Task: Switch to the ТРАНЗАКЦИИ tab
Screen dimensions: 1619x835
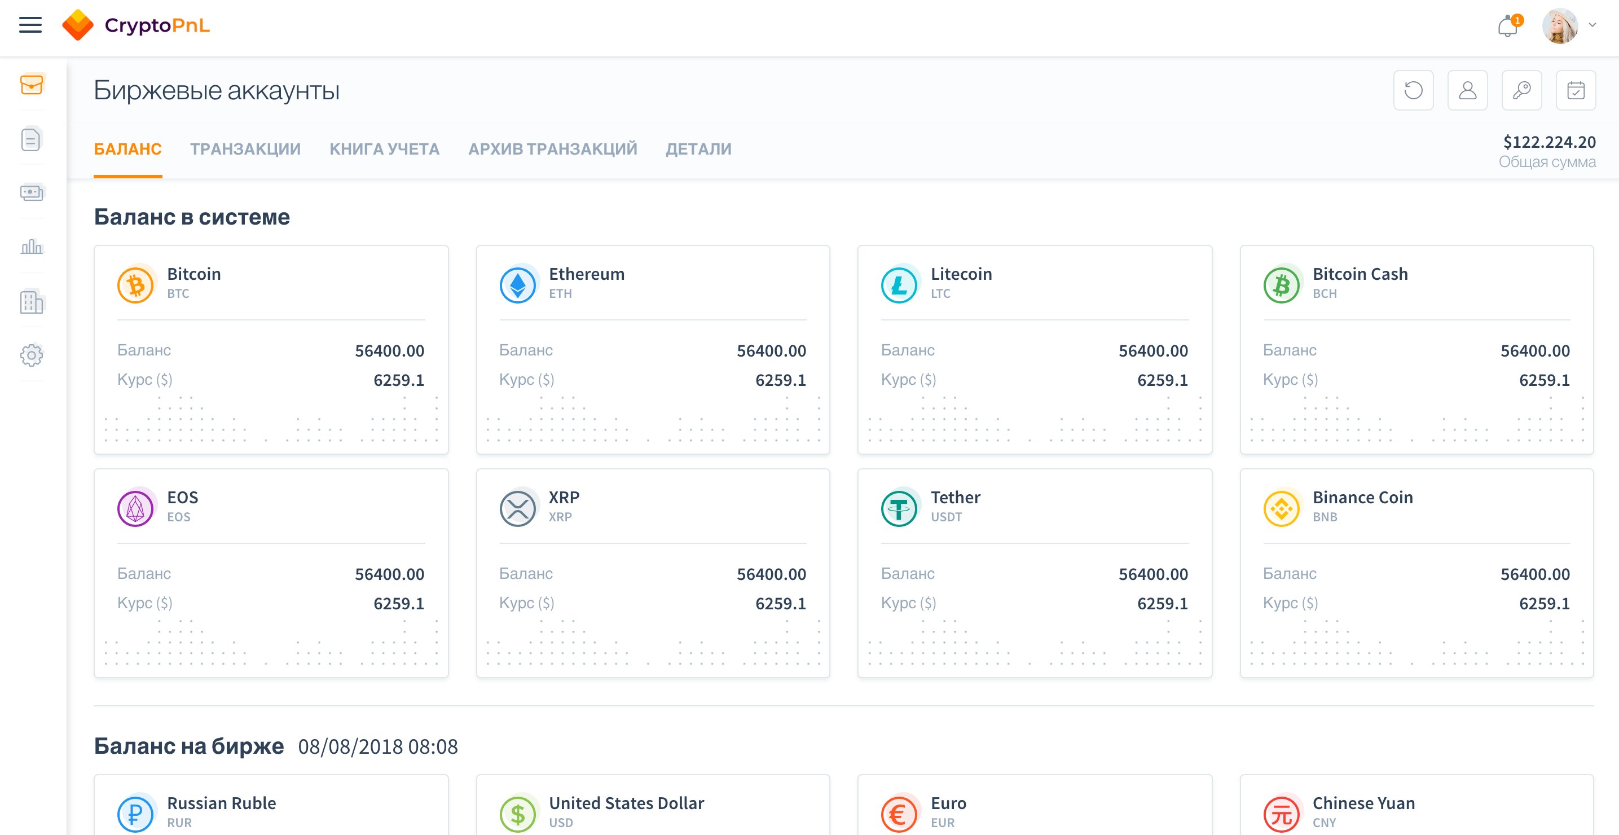Action: [x=246, y=149]
